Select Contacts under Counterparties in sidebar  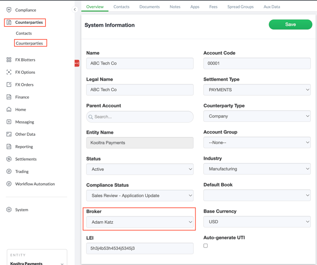24,33
